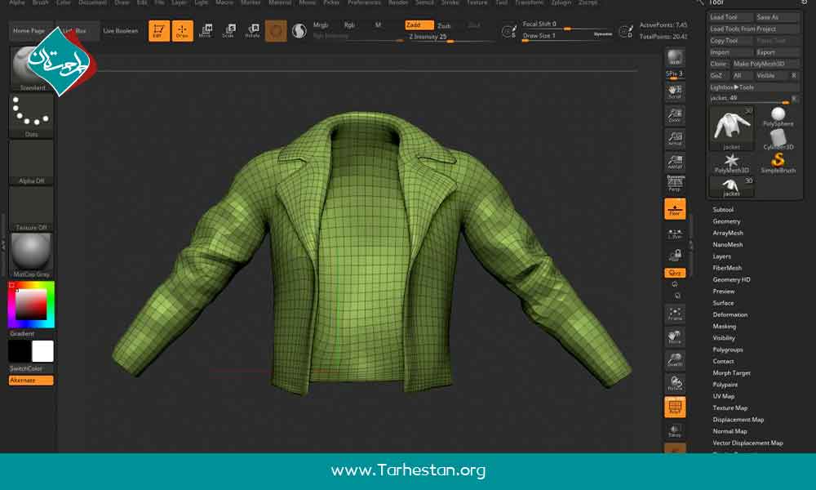Select the Zoom canvas tool

click(x=675, y=115)
